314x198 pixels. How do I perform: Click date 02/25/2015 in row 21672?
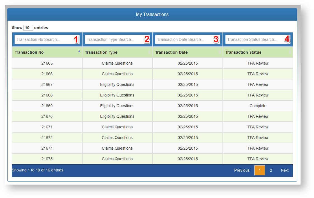[188, 138]
